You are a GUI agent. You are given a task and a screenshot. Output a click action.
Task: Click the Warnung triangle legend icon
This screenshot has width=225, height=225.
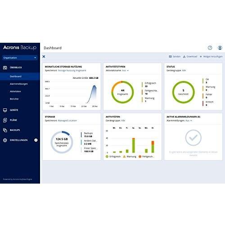click(x=124, y=157)
